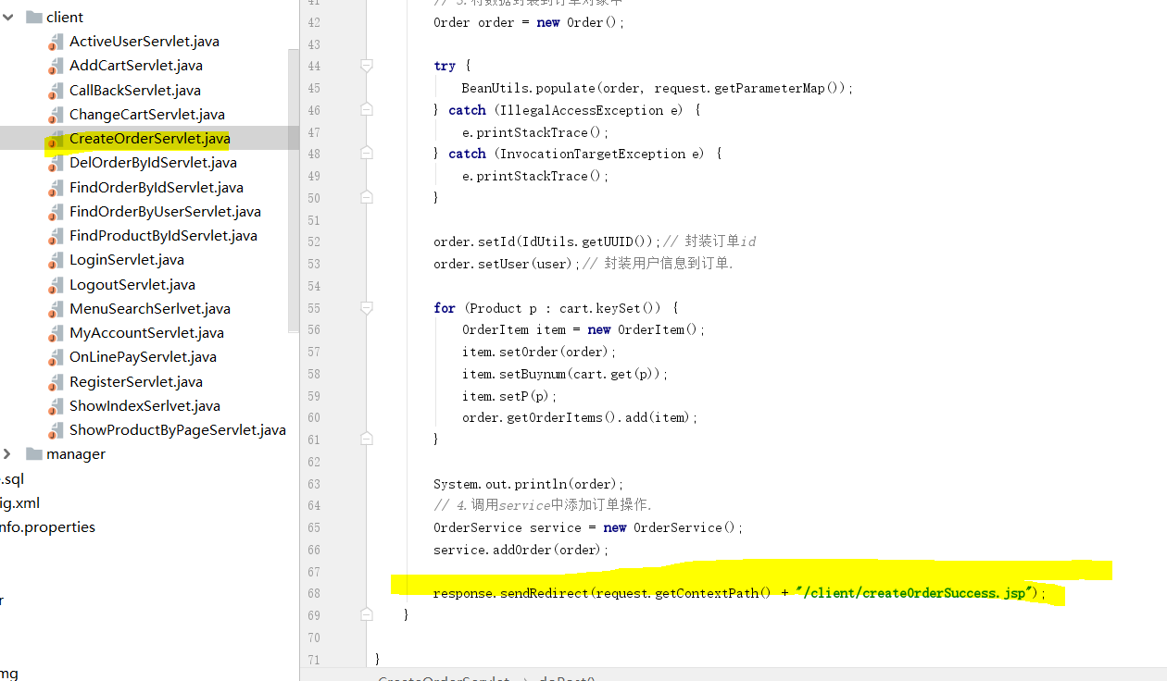The width and height of the screenshot is (1167, 681).
Task: Click CreateOrderServlet in the breadcrumb bar
Action: pos(444,678)
